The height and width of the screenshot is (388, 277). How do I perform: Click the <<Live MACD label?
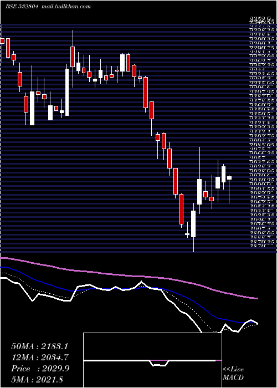(233, 374)
